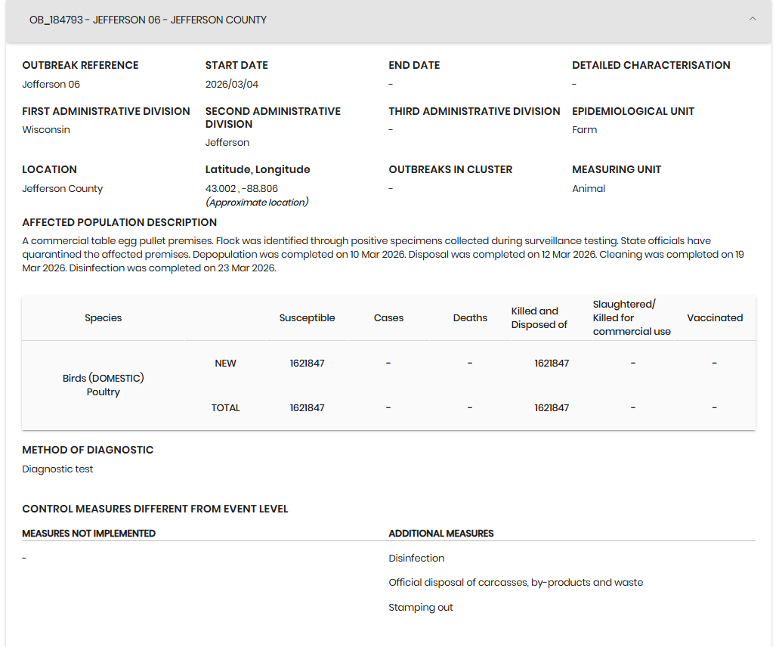This screenshot has height=647, width=779.
Task: Click the OB_184793 Jefferson 06 header title
Action: 148,20
